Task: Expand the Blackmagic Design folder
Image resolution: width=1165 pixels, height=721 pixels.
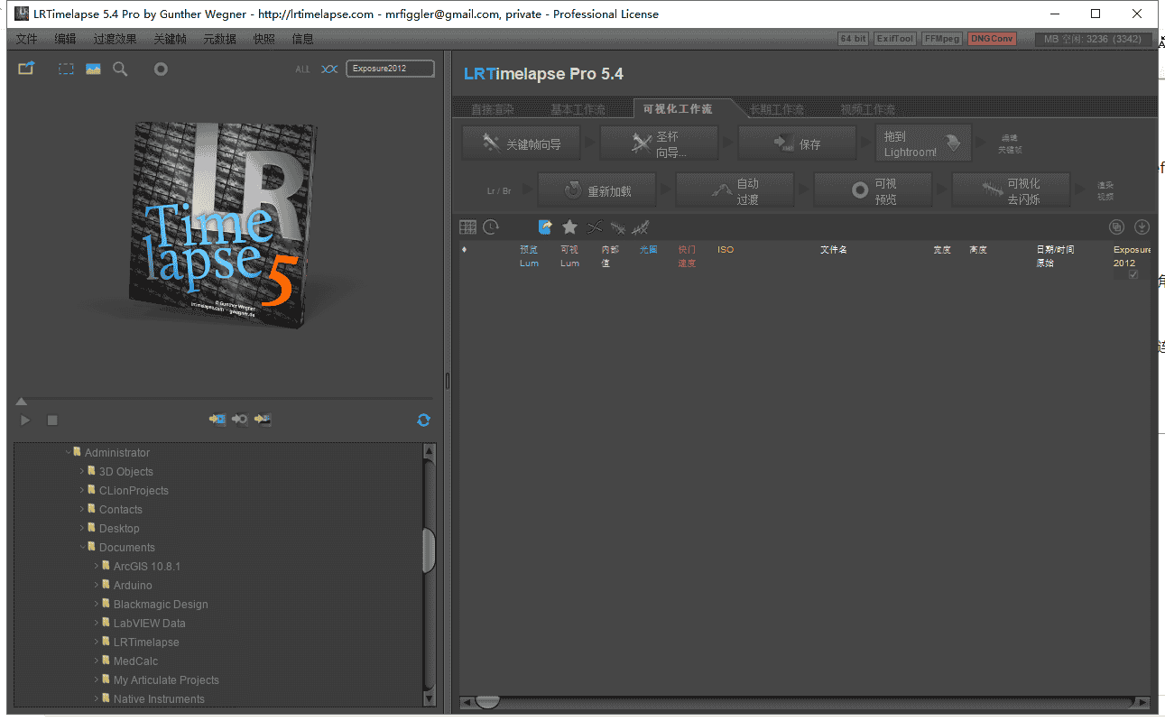Action: [97, 604]
